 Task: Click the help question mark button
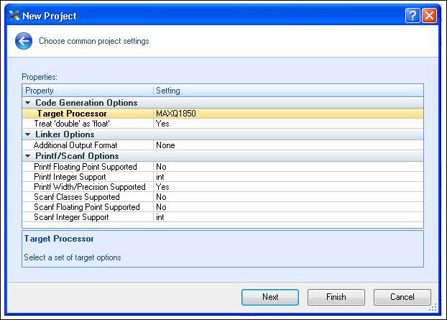[412, 15]
